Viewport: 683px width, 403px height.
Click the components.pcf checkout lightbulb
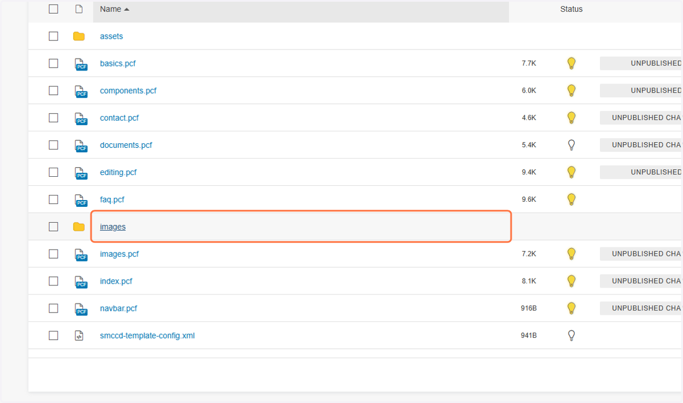point(571,90)
